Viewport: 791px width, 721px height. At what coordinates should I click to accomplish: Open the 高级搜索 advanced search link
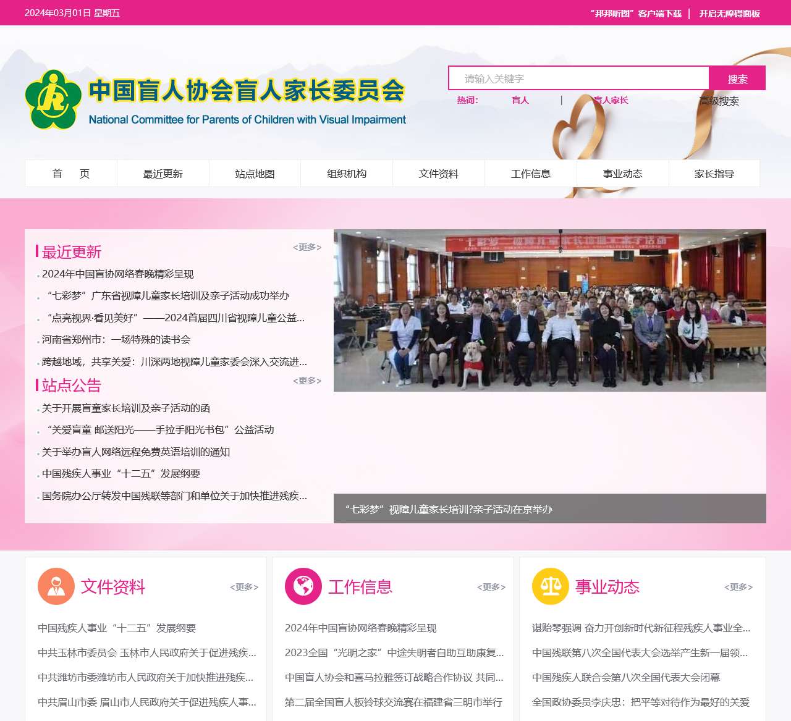pos(719,101)
